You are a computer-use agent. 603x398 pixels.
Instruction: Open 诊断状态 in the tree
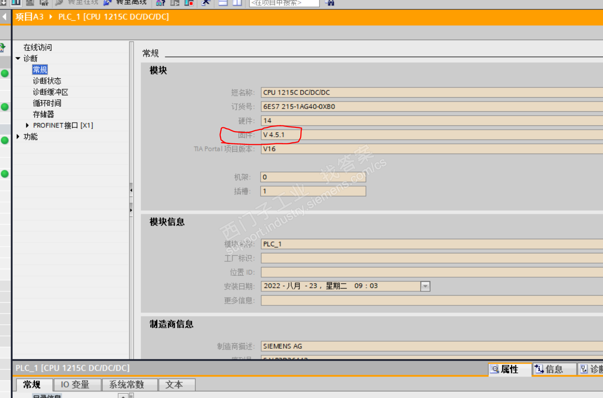click(x=47, y=81)
